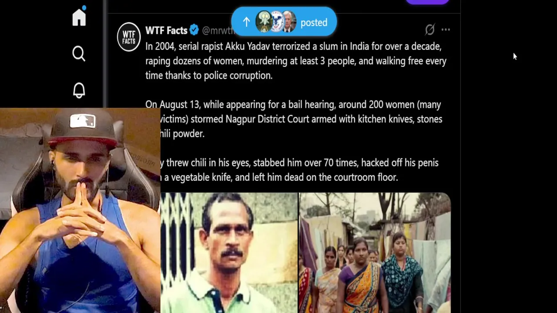Click the avatars in the posted pill
The height and width of the screenshot is (313, 557).
point(276,22)
